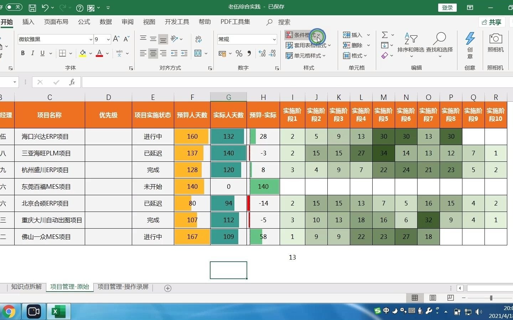Image resolution: width=513 pixels, height=320 pixels.
Task: Open the 常规 number format dropdown
Action: pos(274,39)
